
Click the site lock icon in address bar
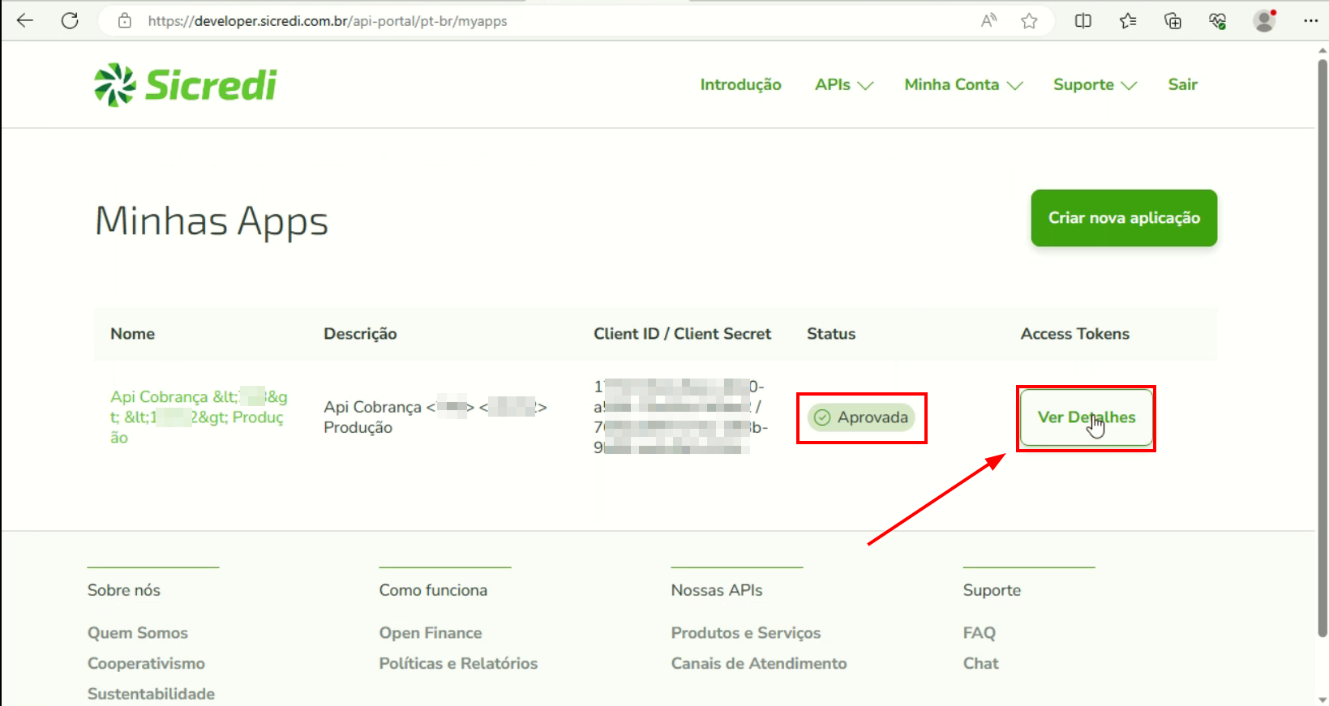coord(124,21)
